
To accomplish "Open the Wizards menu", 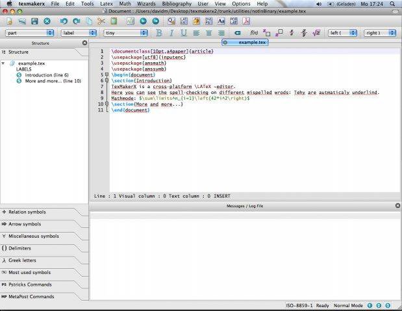I will 147,4.
